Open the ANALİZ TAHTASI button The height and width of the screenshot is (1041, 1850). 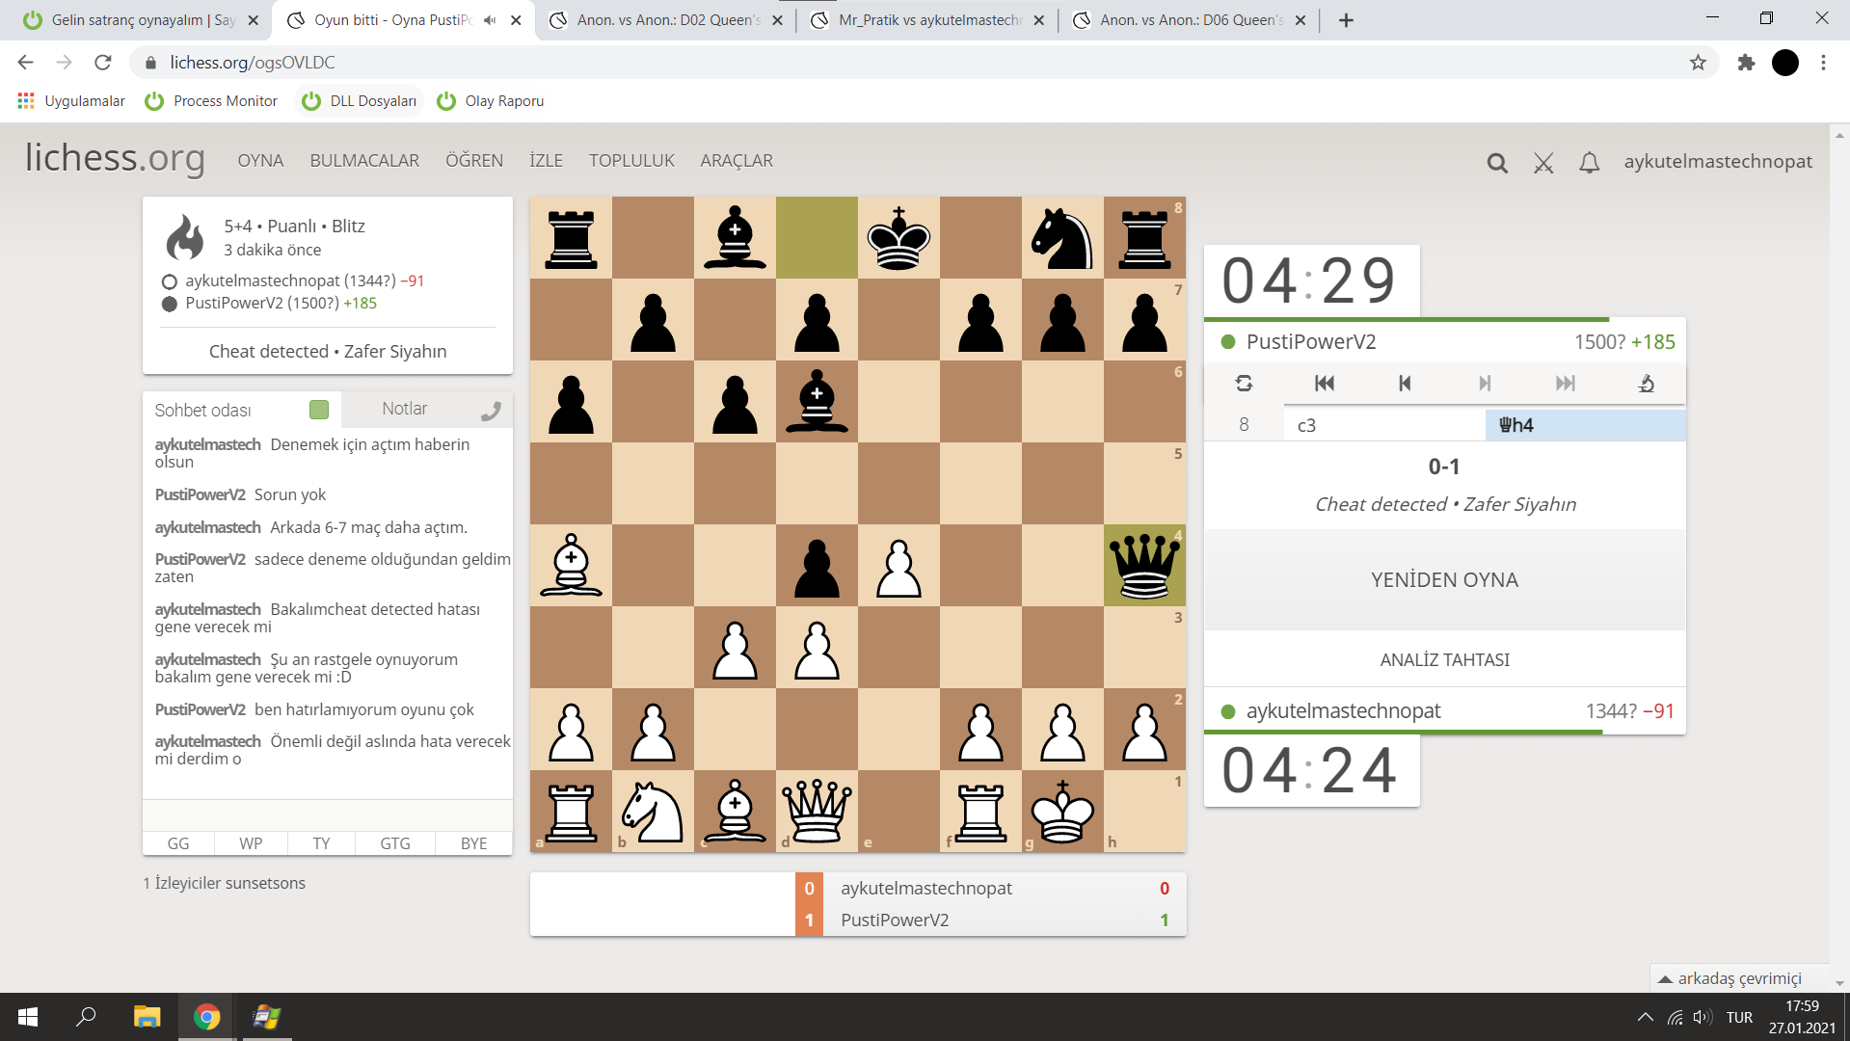tap(1445, 660)
